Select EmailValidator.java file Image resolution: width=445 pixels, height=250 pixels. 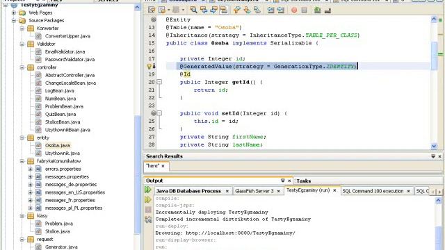65,51
